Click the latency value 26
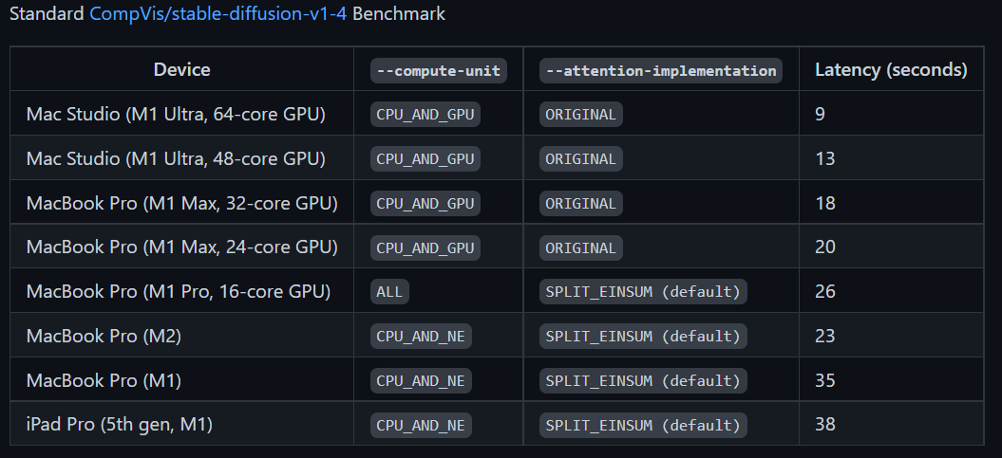Screen dimensions: 1002x458 (825, 292)
